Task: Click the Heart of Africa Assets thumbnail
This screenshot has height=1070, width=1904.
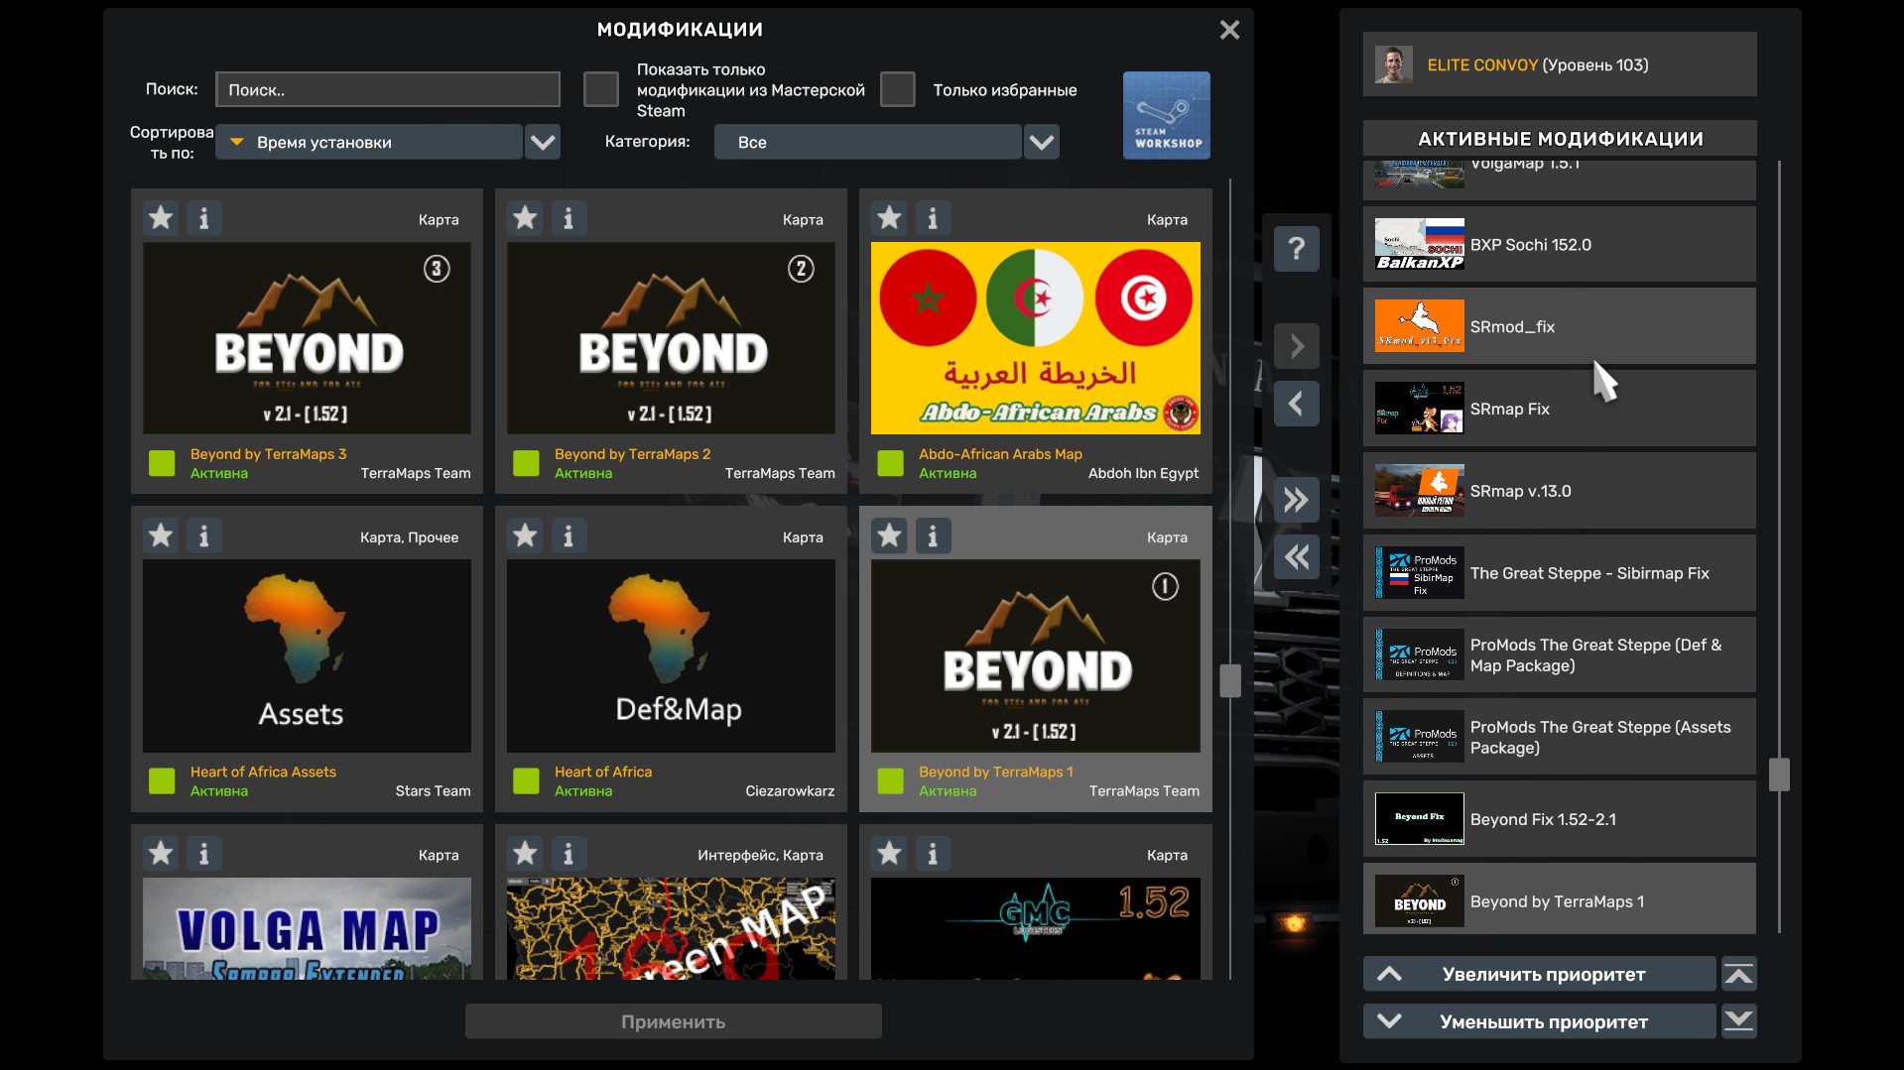Action: (307, 655)
